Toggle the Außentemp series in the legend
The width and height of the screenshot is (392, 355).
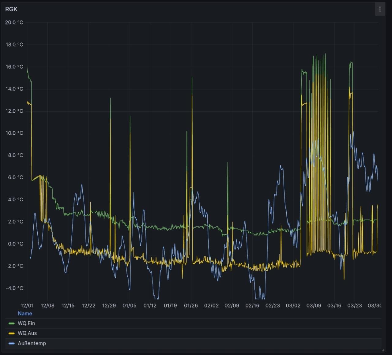(x=32, y=343)
